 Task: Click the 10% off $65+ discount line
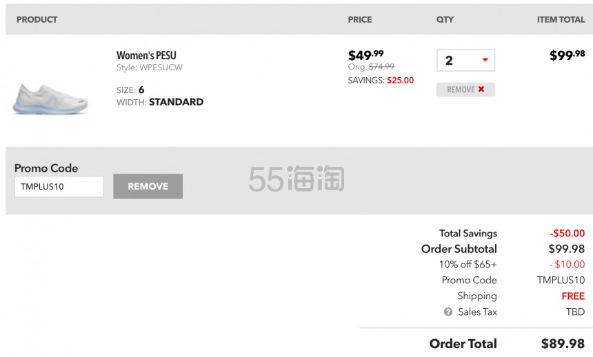(468, 265)
